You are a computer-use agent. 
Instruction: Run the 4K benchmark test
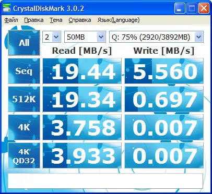(24, 127)
